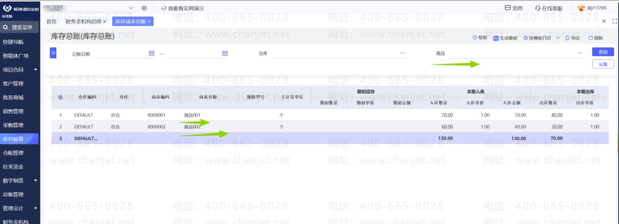Print using 按模板打印

[x=537, y=38]
